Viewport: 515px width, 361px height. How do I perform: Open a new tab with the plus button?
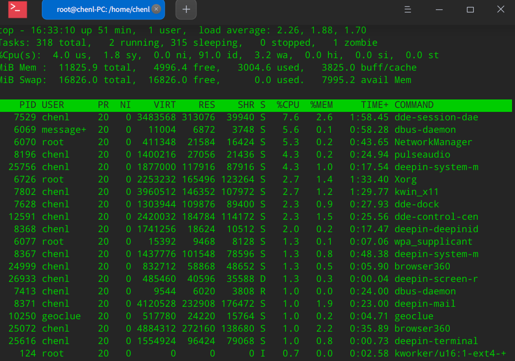(x=186, y=9)
